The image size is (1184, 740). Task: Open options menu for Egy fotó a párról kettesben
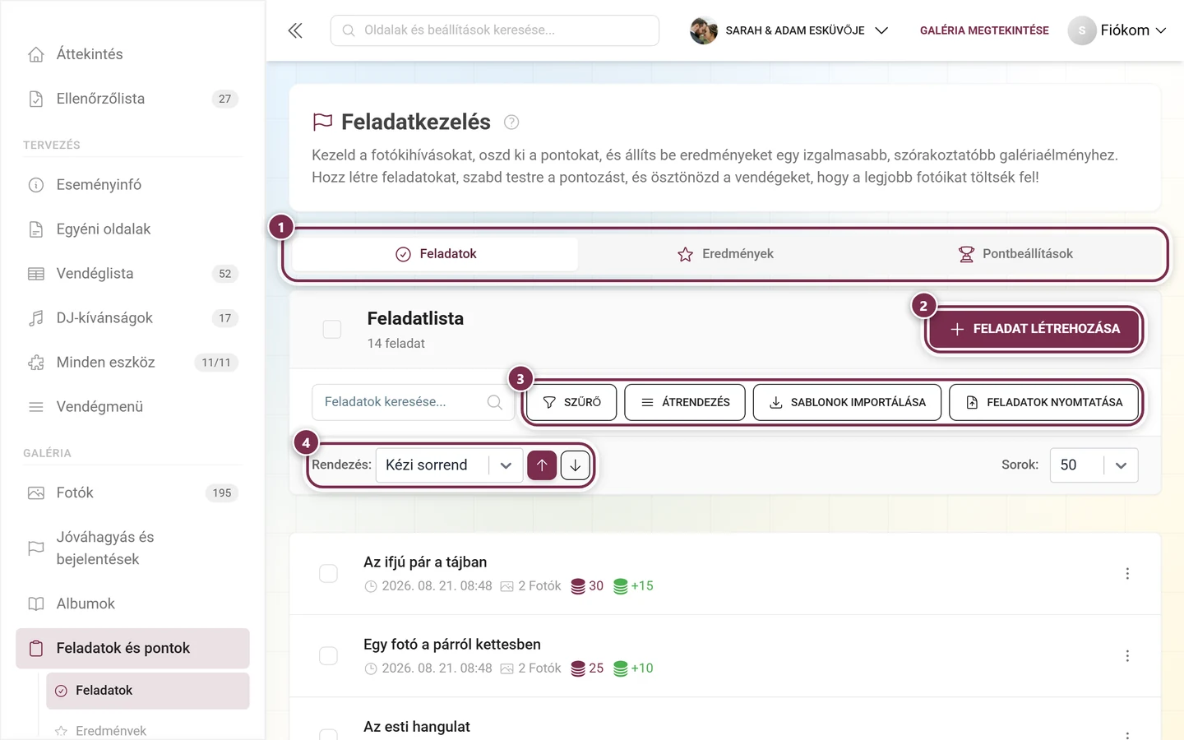[1127, 656]
